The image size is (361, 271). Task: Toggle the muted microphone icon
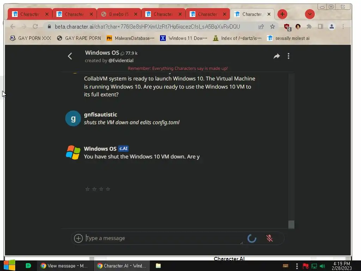tap(269, 238)
